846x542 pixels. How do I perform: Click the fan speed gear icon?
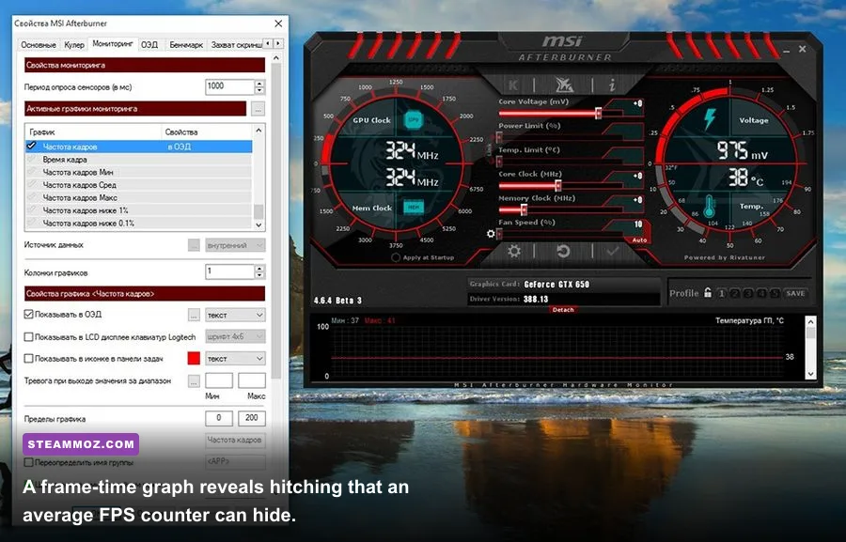pos(490,234)
